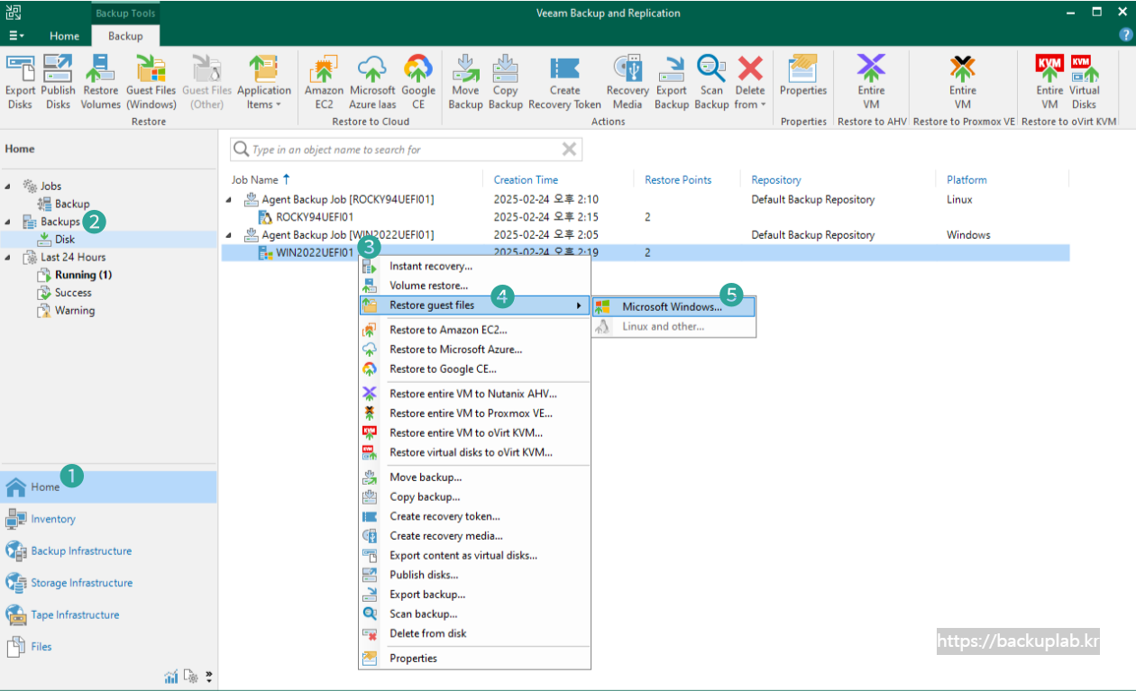Sort by Repository column header

pos(776,180)
